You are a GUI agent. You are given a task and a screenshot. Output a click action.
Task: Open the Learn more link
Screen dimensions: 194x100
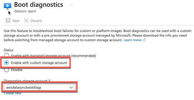132,40
